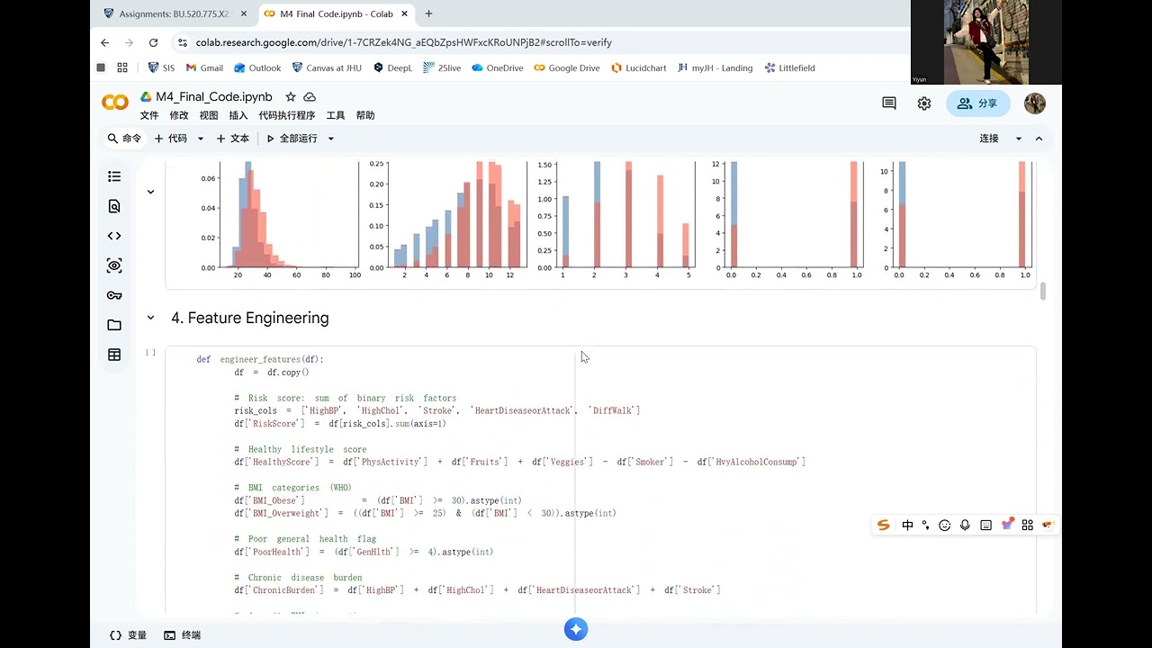
Task: Open the 帮助 menu
Action: [x=365, y=115]
